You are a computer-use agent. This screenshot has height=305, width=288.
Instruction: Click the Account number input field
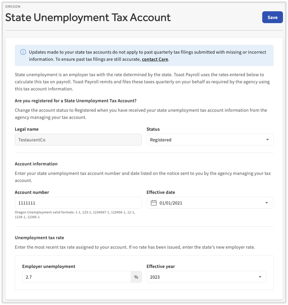click(78, 203)
